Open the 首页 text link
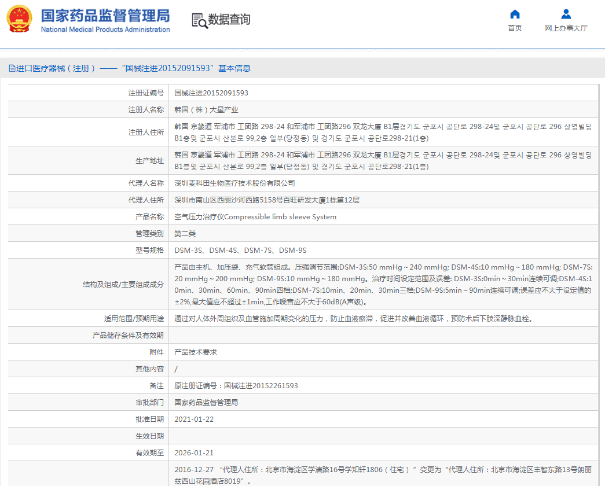This screenshot has width=605, height=486. coord(515,28)
